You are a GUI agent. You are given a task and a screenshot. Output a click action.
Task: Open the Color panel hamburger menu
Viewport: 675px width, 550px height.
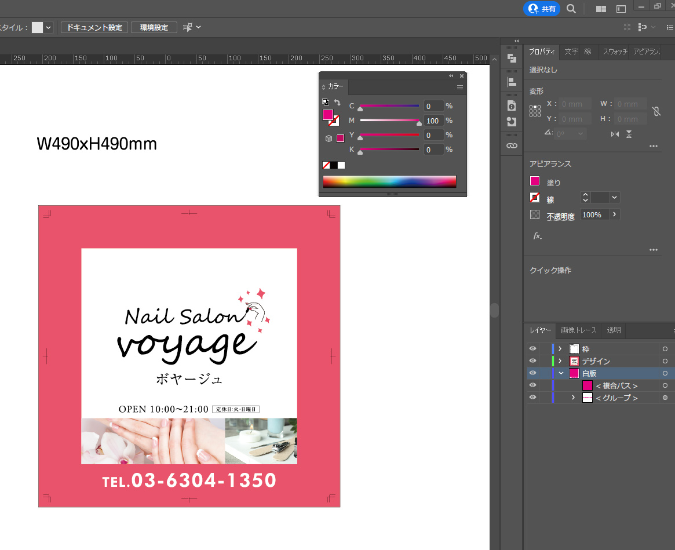click(x=460, y=88)
